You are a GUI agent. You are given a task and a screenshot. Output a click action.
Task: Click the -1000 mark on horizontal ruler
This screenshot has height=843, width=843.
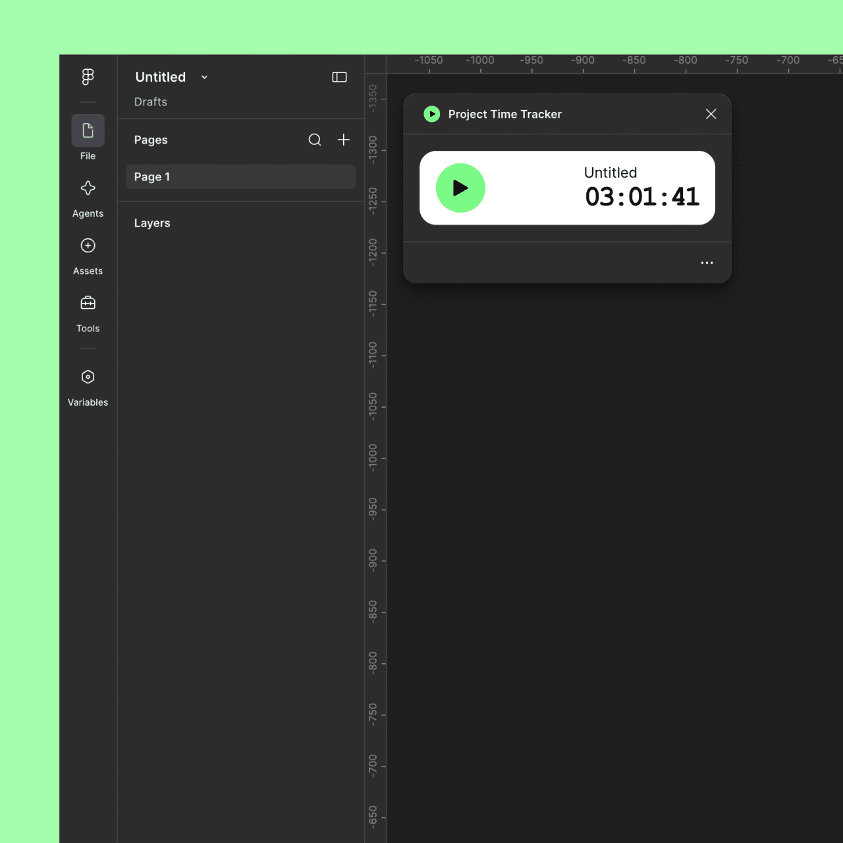[x=480, y=60]
